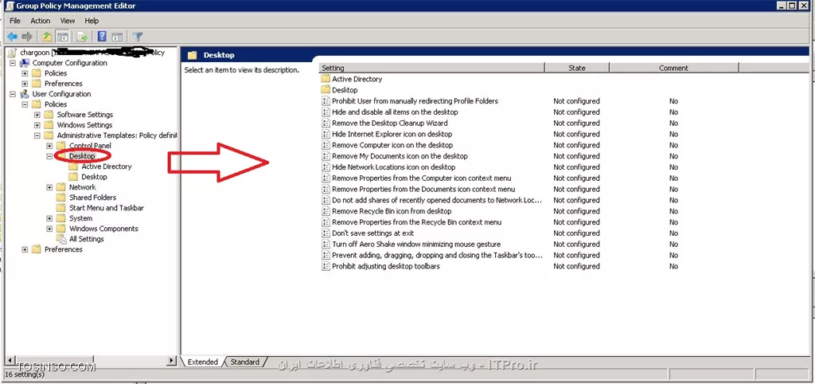Screen dimensions: 815x384
Task: Click the chargoon policy root icon in the tree
Action: click(x=13, y=53)
